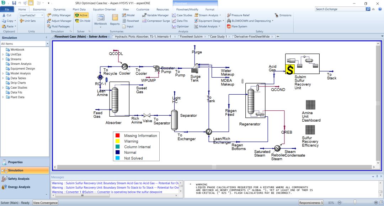Click the zoom out minus button
Screen dimensions: 384x206
[x=340, y=202]
